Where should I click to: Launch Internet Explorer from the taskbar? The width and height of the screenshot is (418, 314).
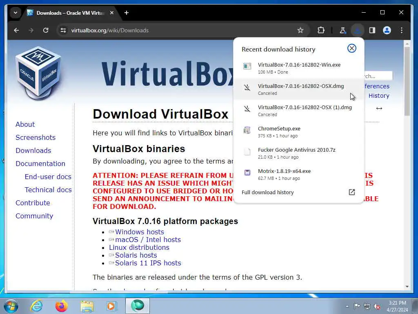(36, 306)
